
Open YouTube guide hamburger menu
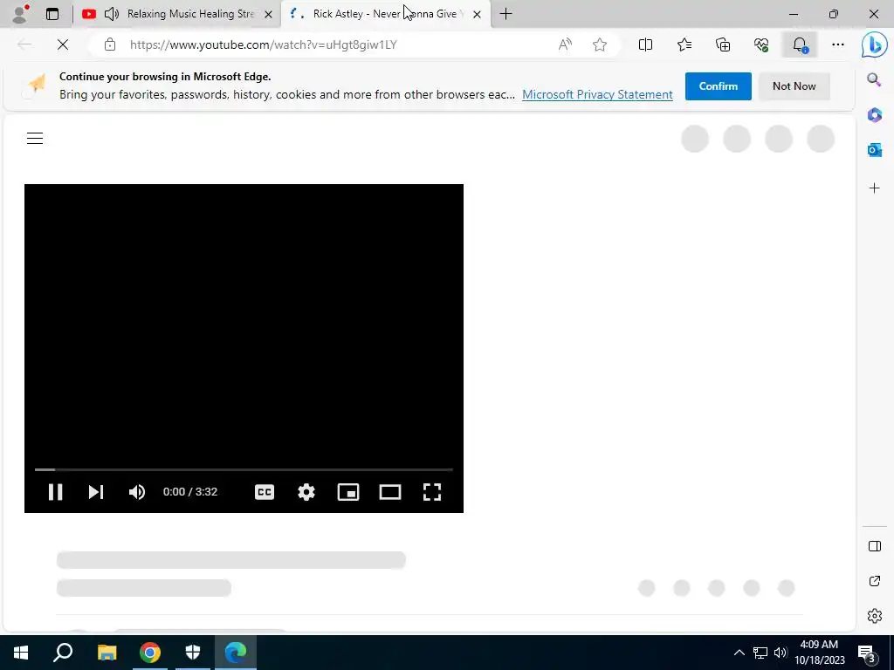[35, 139]
